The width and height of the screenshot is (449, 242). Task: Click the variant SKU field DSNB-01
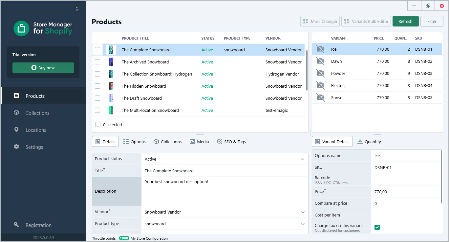[406, 167]
